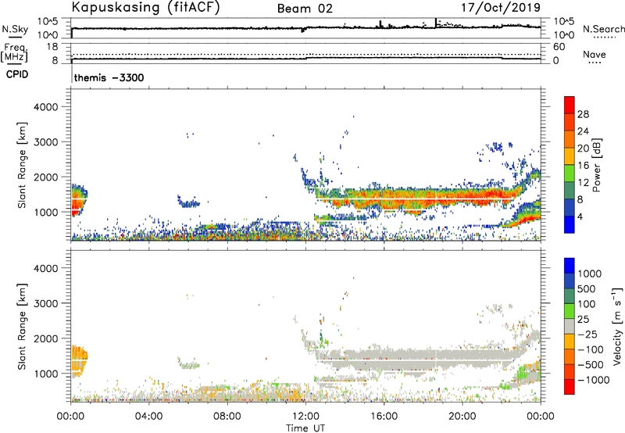Select the 20:00 time tick label
Screen dimensions: 625x433
pyautogui.click(x=462, y=417)
